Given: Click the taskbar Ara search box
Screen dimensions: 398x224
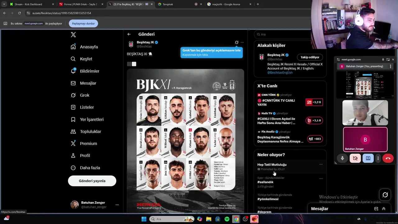Looking at the screenshot, I should click(x=172, y=219).
